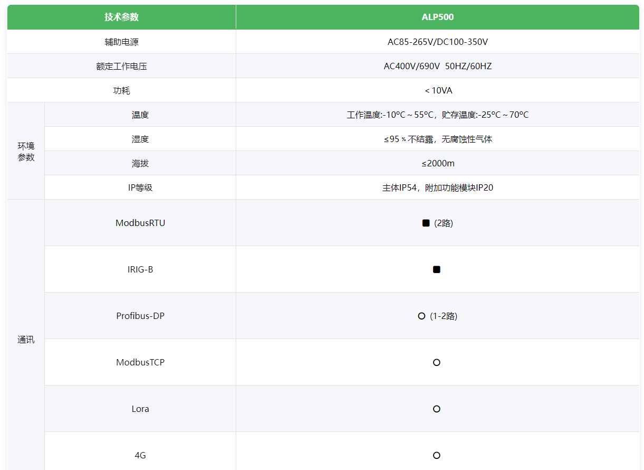The height and width of the screenshot is (470, 644).
Task: Click the AC85-265V/DC100-350V value cell
Action: click(x=437, y=42)
